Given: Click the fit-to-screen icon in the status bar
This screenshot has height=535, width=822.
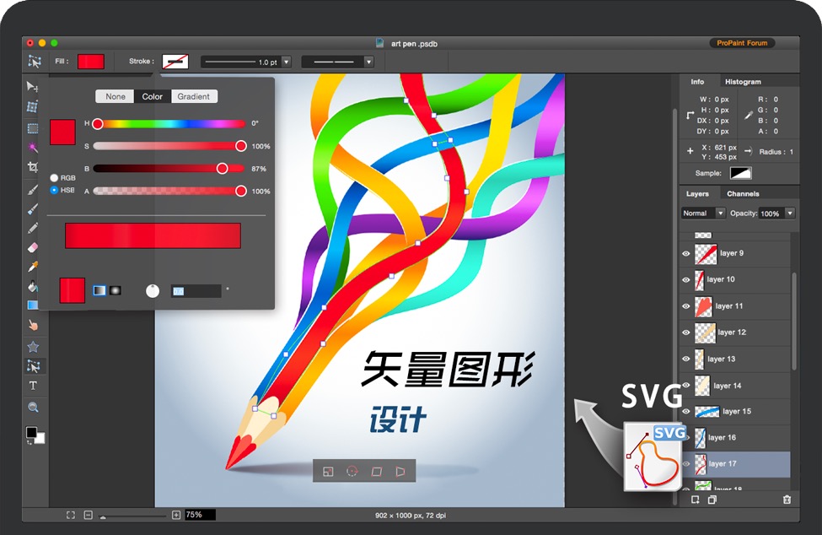Looking at the screenshot, I should [x=71, y=515].
